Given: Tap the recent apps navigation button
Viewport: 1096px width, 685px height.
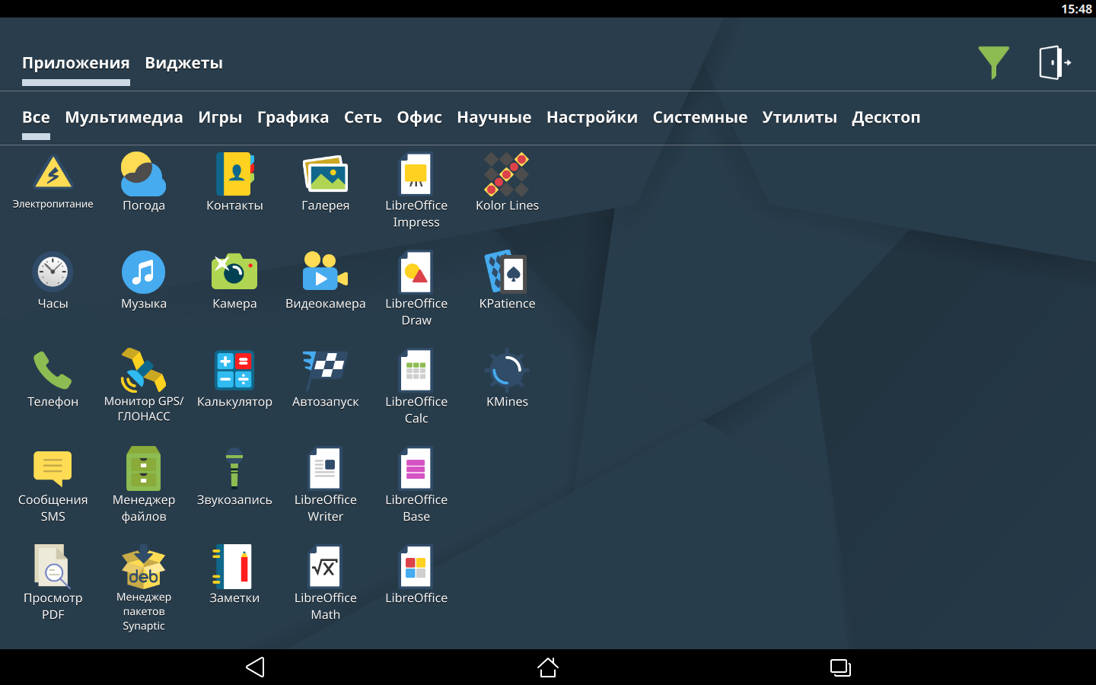Looking at the screenshot, I should (x=840, y=667).
